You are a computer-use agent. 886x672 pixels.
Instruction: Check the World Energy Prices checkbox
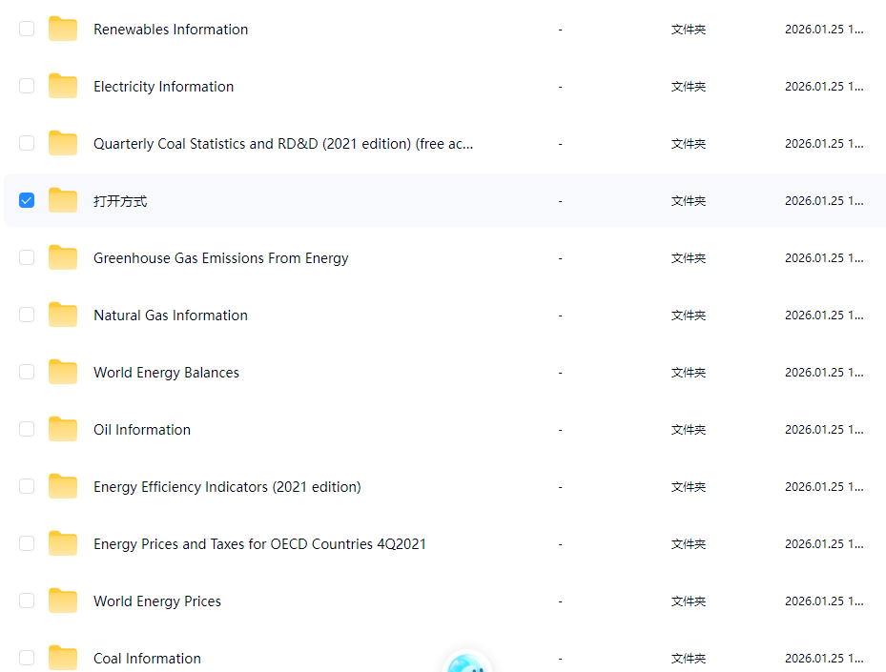pos(27,601)
